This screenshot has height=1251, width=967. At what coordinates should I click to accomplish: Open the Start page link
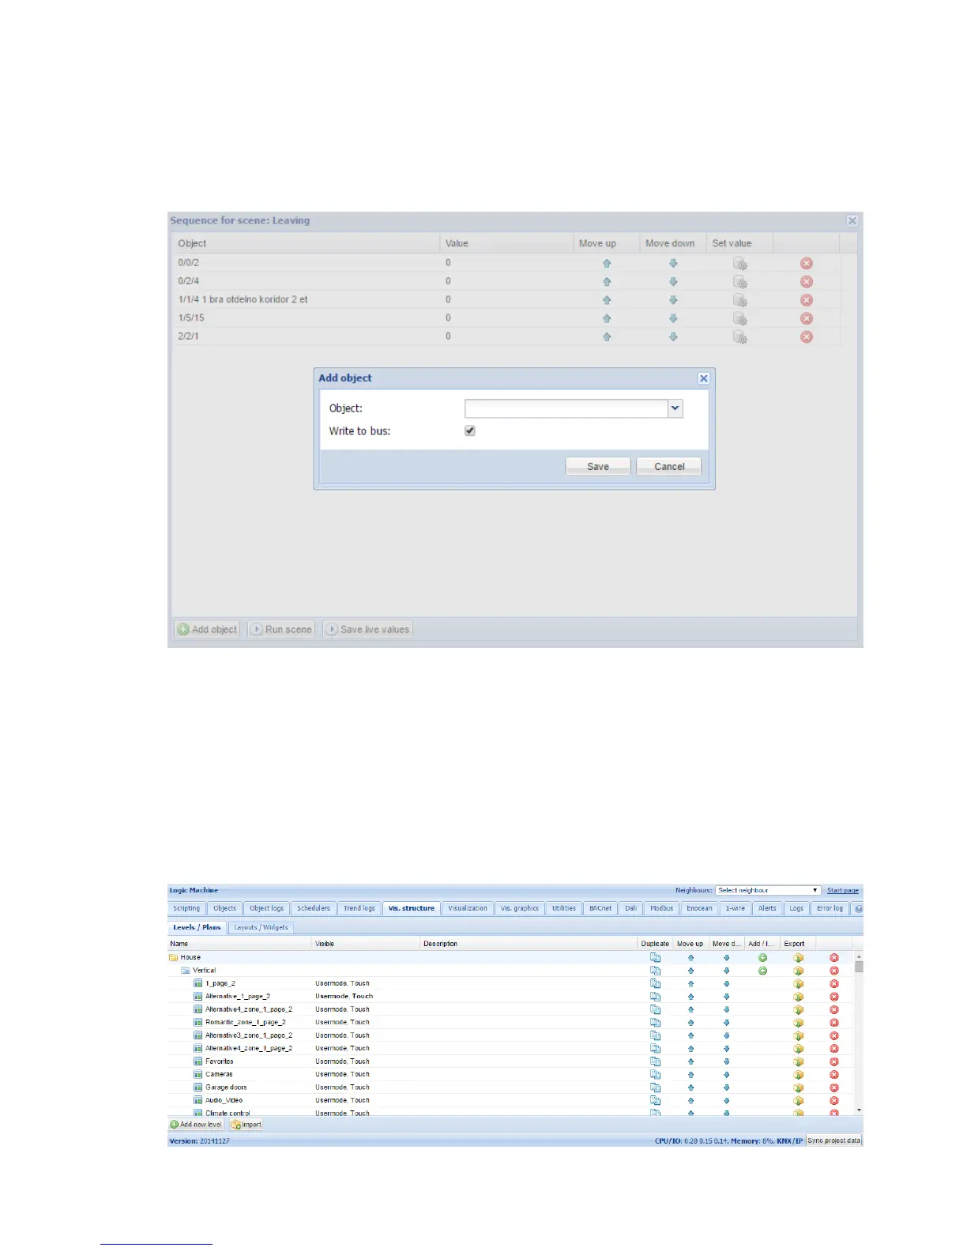click(x=842, y=890)
